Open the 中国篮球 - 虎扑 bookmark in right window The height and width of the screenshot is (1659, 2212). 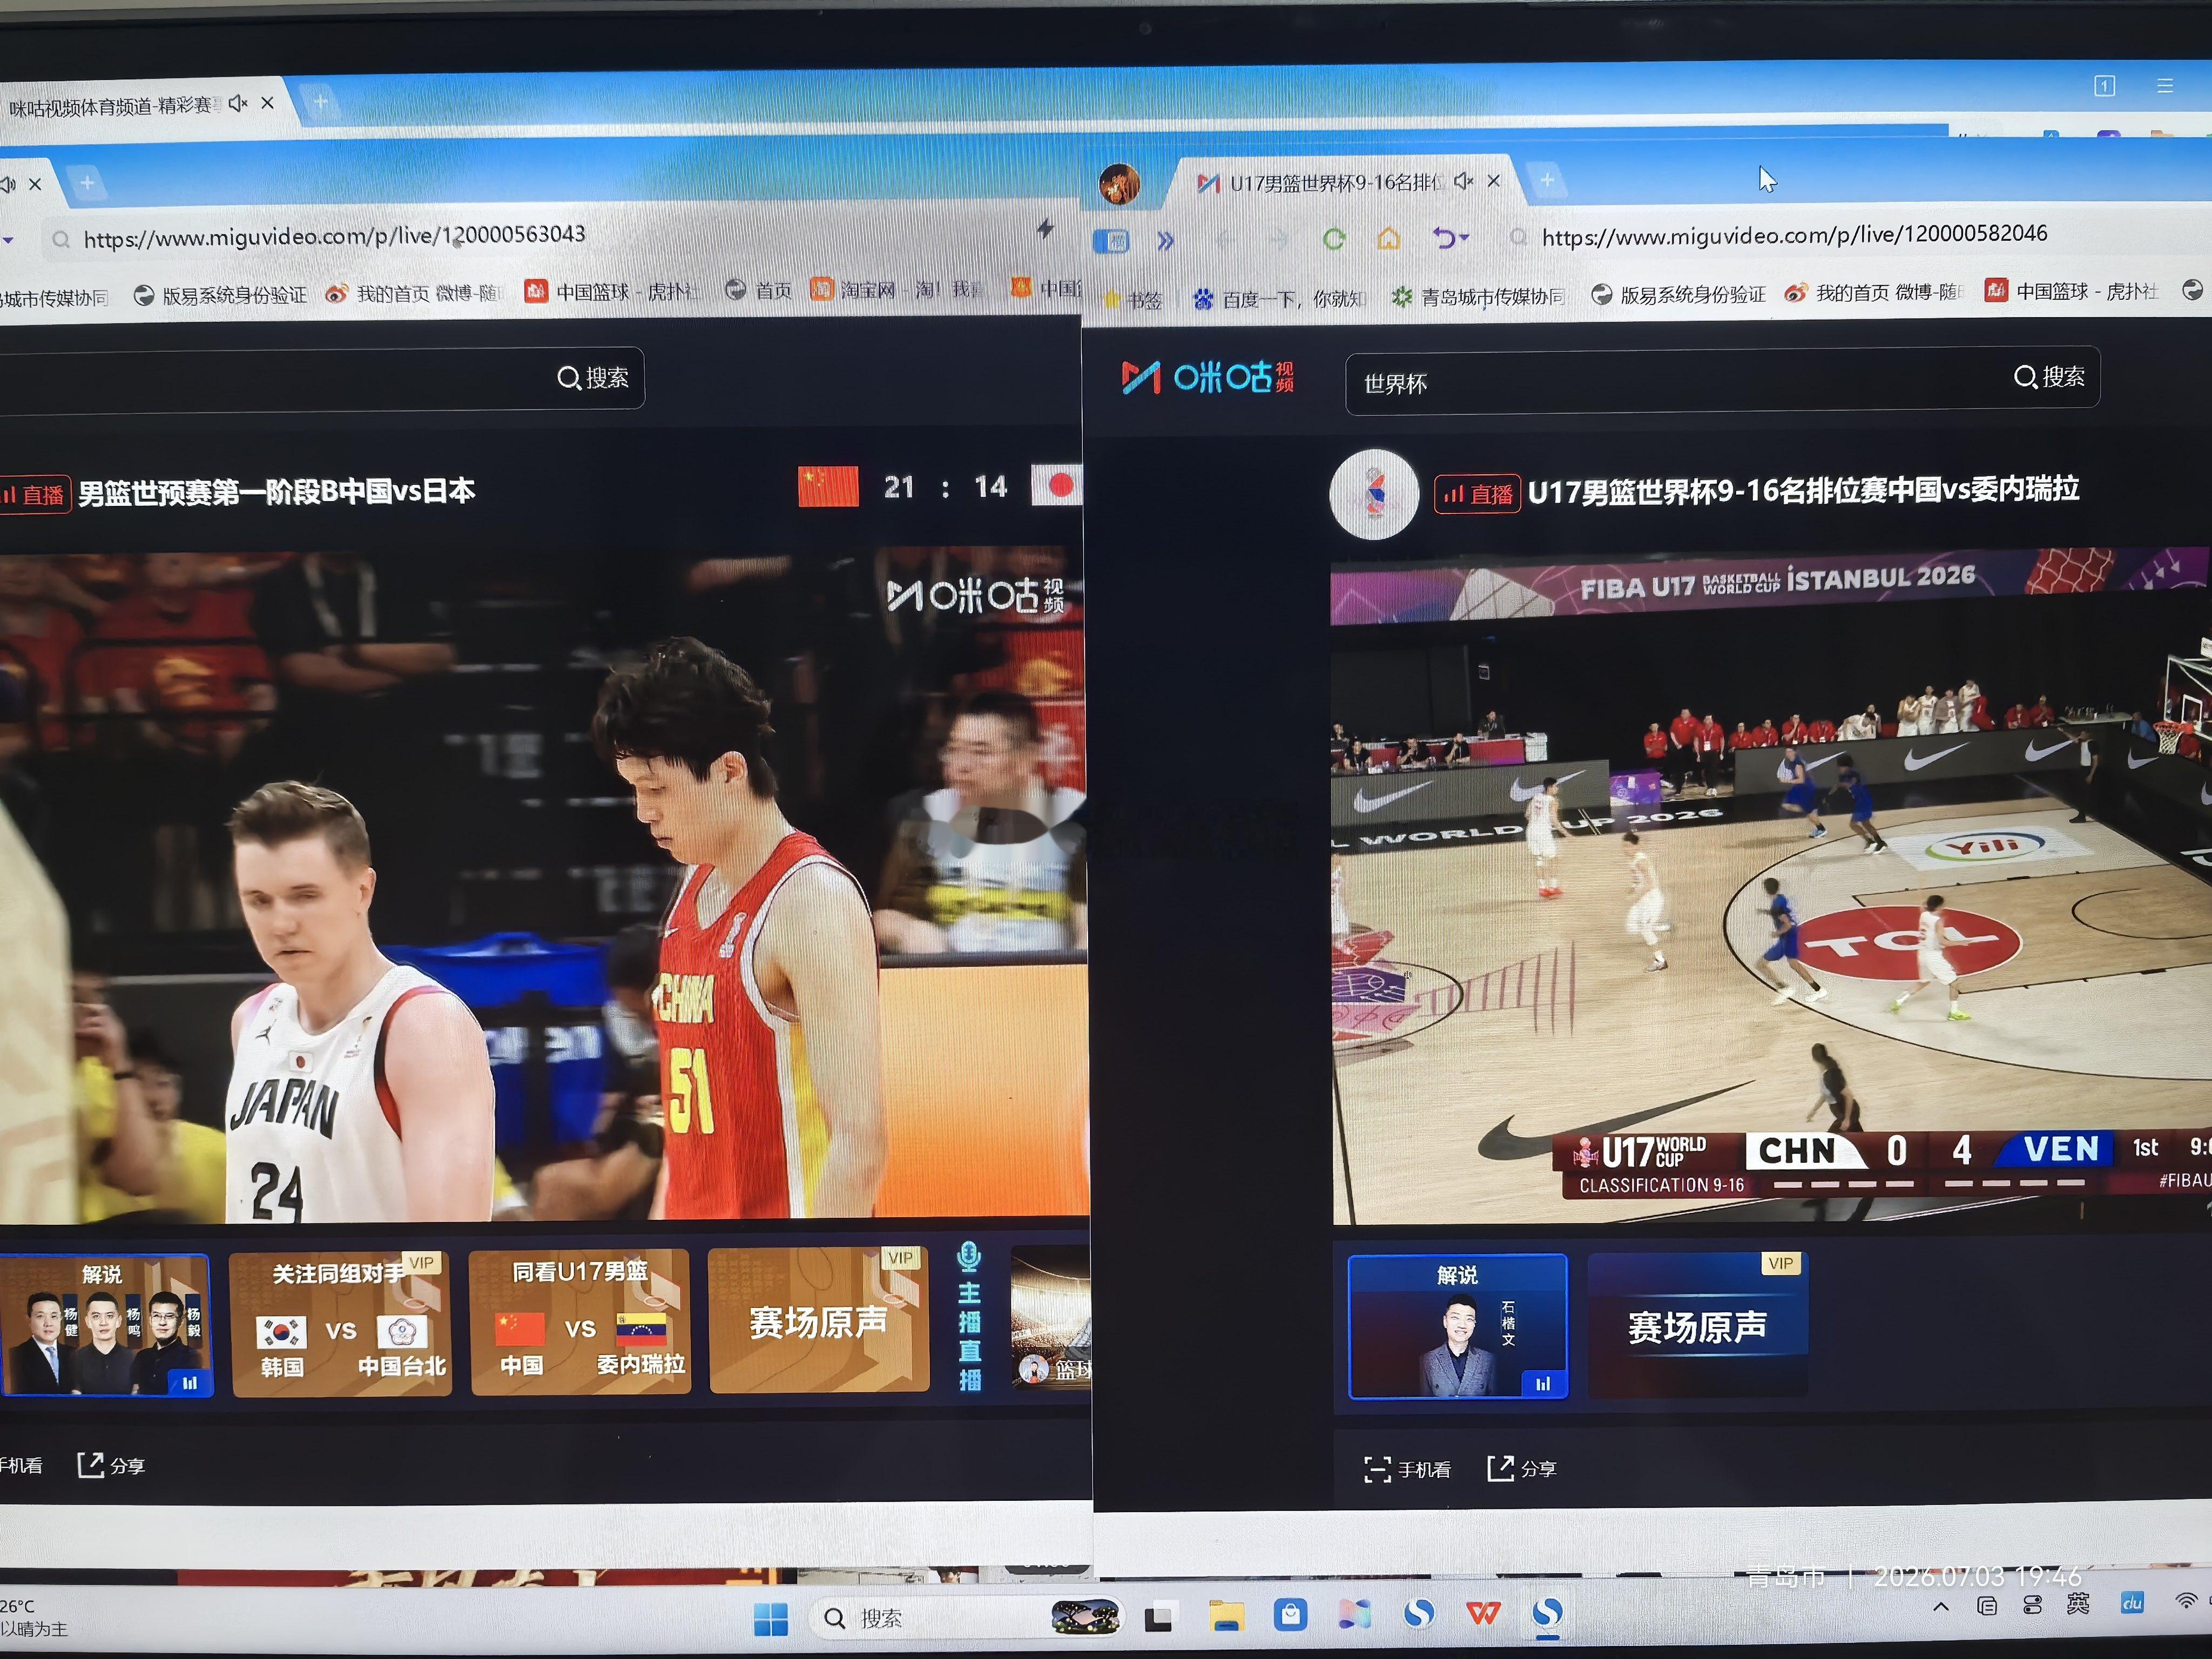2071,291
